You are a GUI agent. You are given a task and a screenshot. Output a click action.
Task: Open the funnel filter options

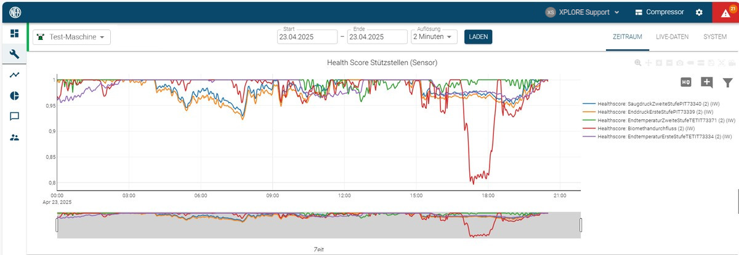[x=727, y=82]
